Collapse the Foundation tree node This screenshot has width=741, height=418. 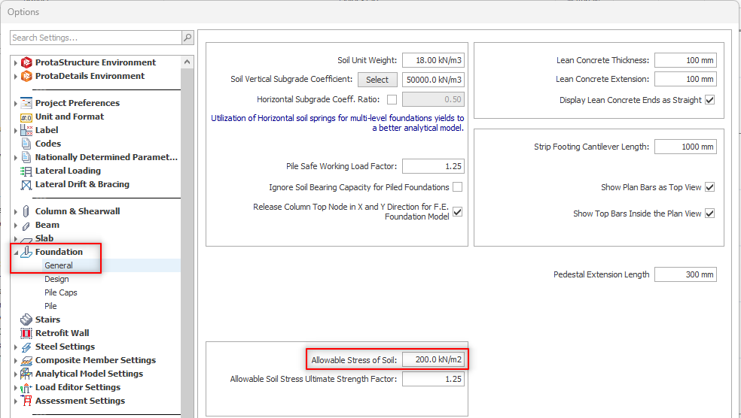pos(16,252)
